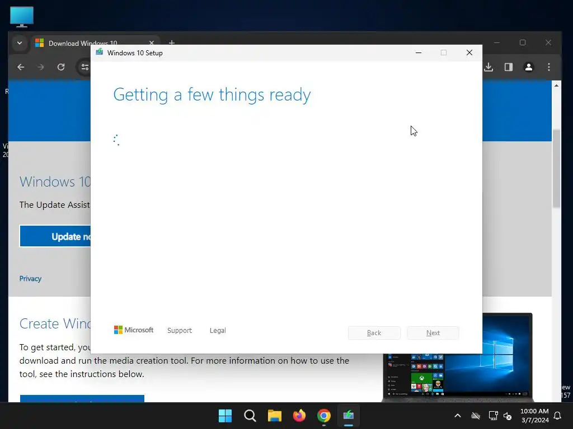Click Chrome page scrollbar thumb
The width and height of the screenshot is (573, 429).
point(556,169)
